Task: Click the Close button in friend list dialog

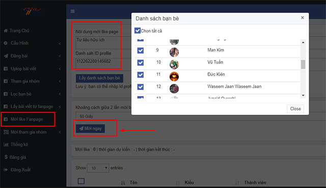Action: [x=295, y=109]
